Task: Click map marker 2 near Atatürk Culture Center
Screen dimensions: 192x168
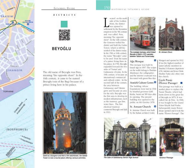Action: [x=28, y=24]
